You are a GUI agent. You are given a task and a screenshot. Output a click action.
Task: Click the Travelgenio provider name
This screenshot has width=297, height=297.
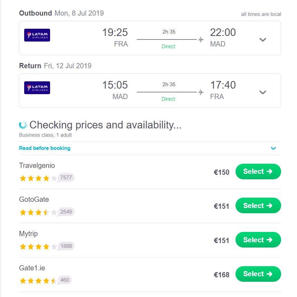(x=37, y=165)
